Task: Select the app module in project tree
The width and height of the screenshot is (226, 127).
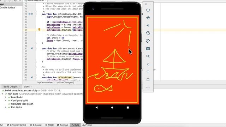Action: tap(2, 4)
